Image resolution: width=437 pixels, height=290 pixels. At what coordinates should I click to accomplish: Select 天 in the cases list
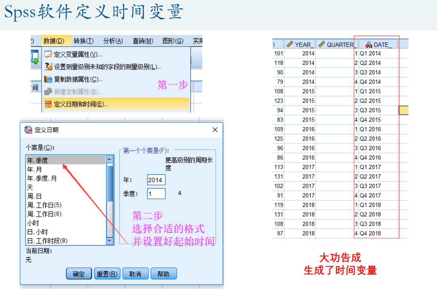click(66, 187)
